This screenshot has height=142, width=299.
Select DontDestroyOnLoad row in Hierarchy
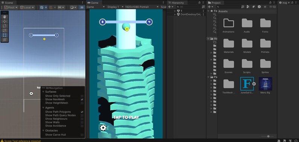[186, 14]
